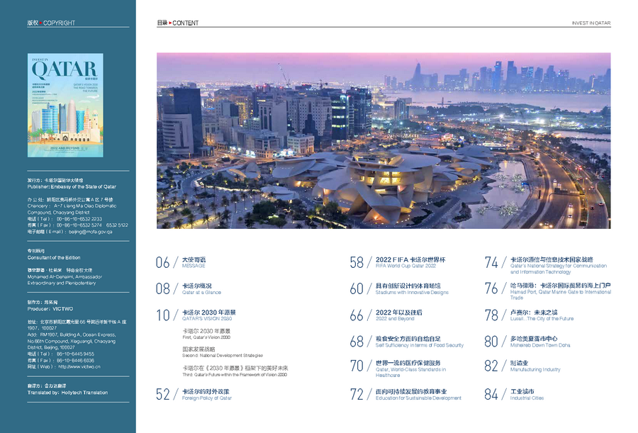This screenshot has height=433, width=638.
Task: Select the 72 Education for Sustainable Development entry
Action: click(405, 394)
